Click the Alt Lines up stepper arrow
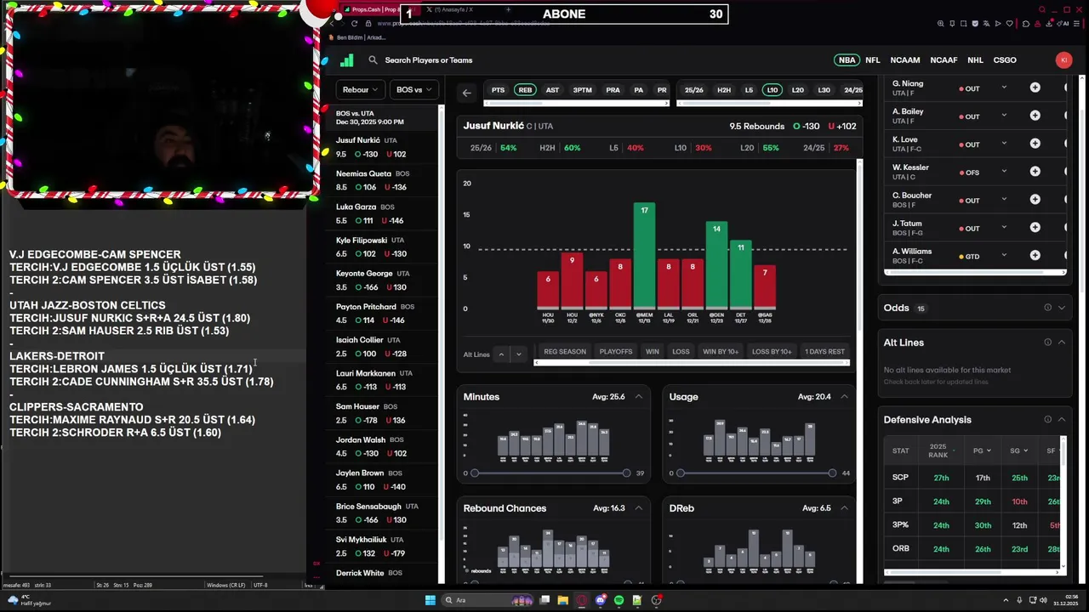Image resolution: width=1089 pixels, height=612 pixels. (x=501, y=354)
